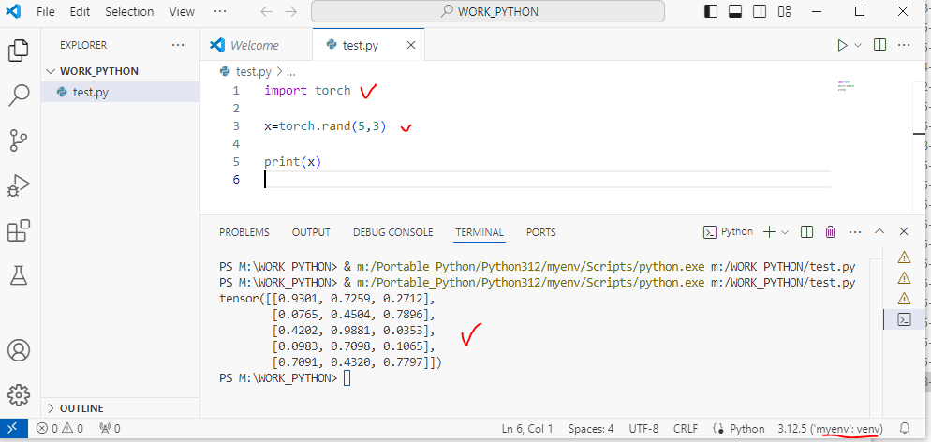Open notifications bell in status bar
Screen dimensions: 931x442
coord(905,428)
